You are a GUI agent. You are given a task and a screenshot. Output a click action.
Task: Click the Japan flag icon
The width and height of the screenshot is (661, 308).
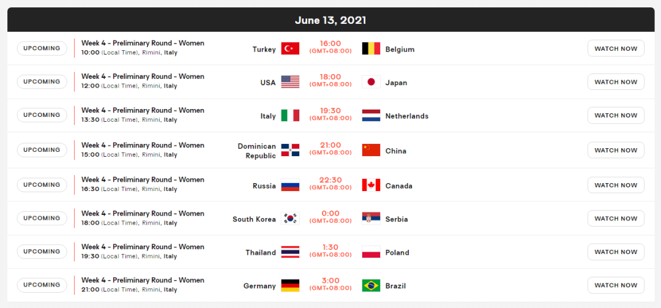(371, 82)
